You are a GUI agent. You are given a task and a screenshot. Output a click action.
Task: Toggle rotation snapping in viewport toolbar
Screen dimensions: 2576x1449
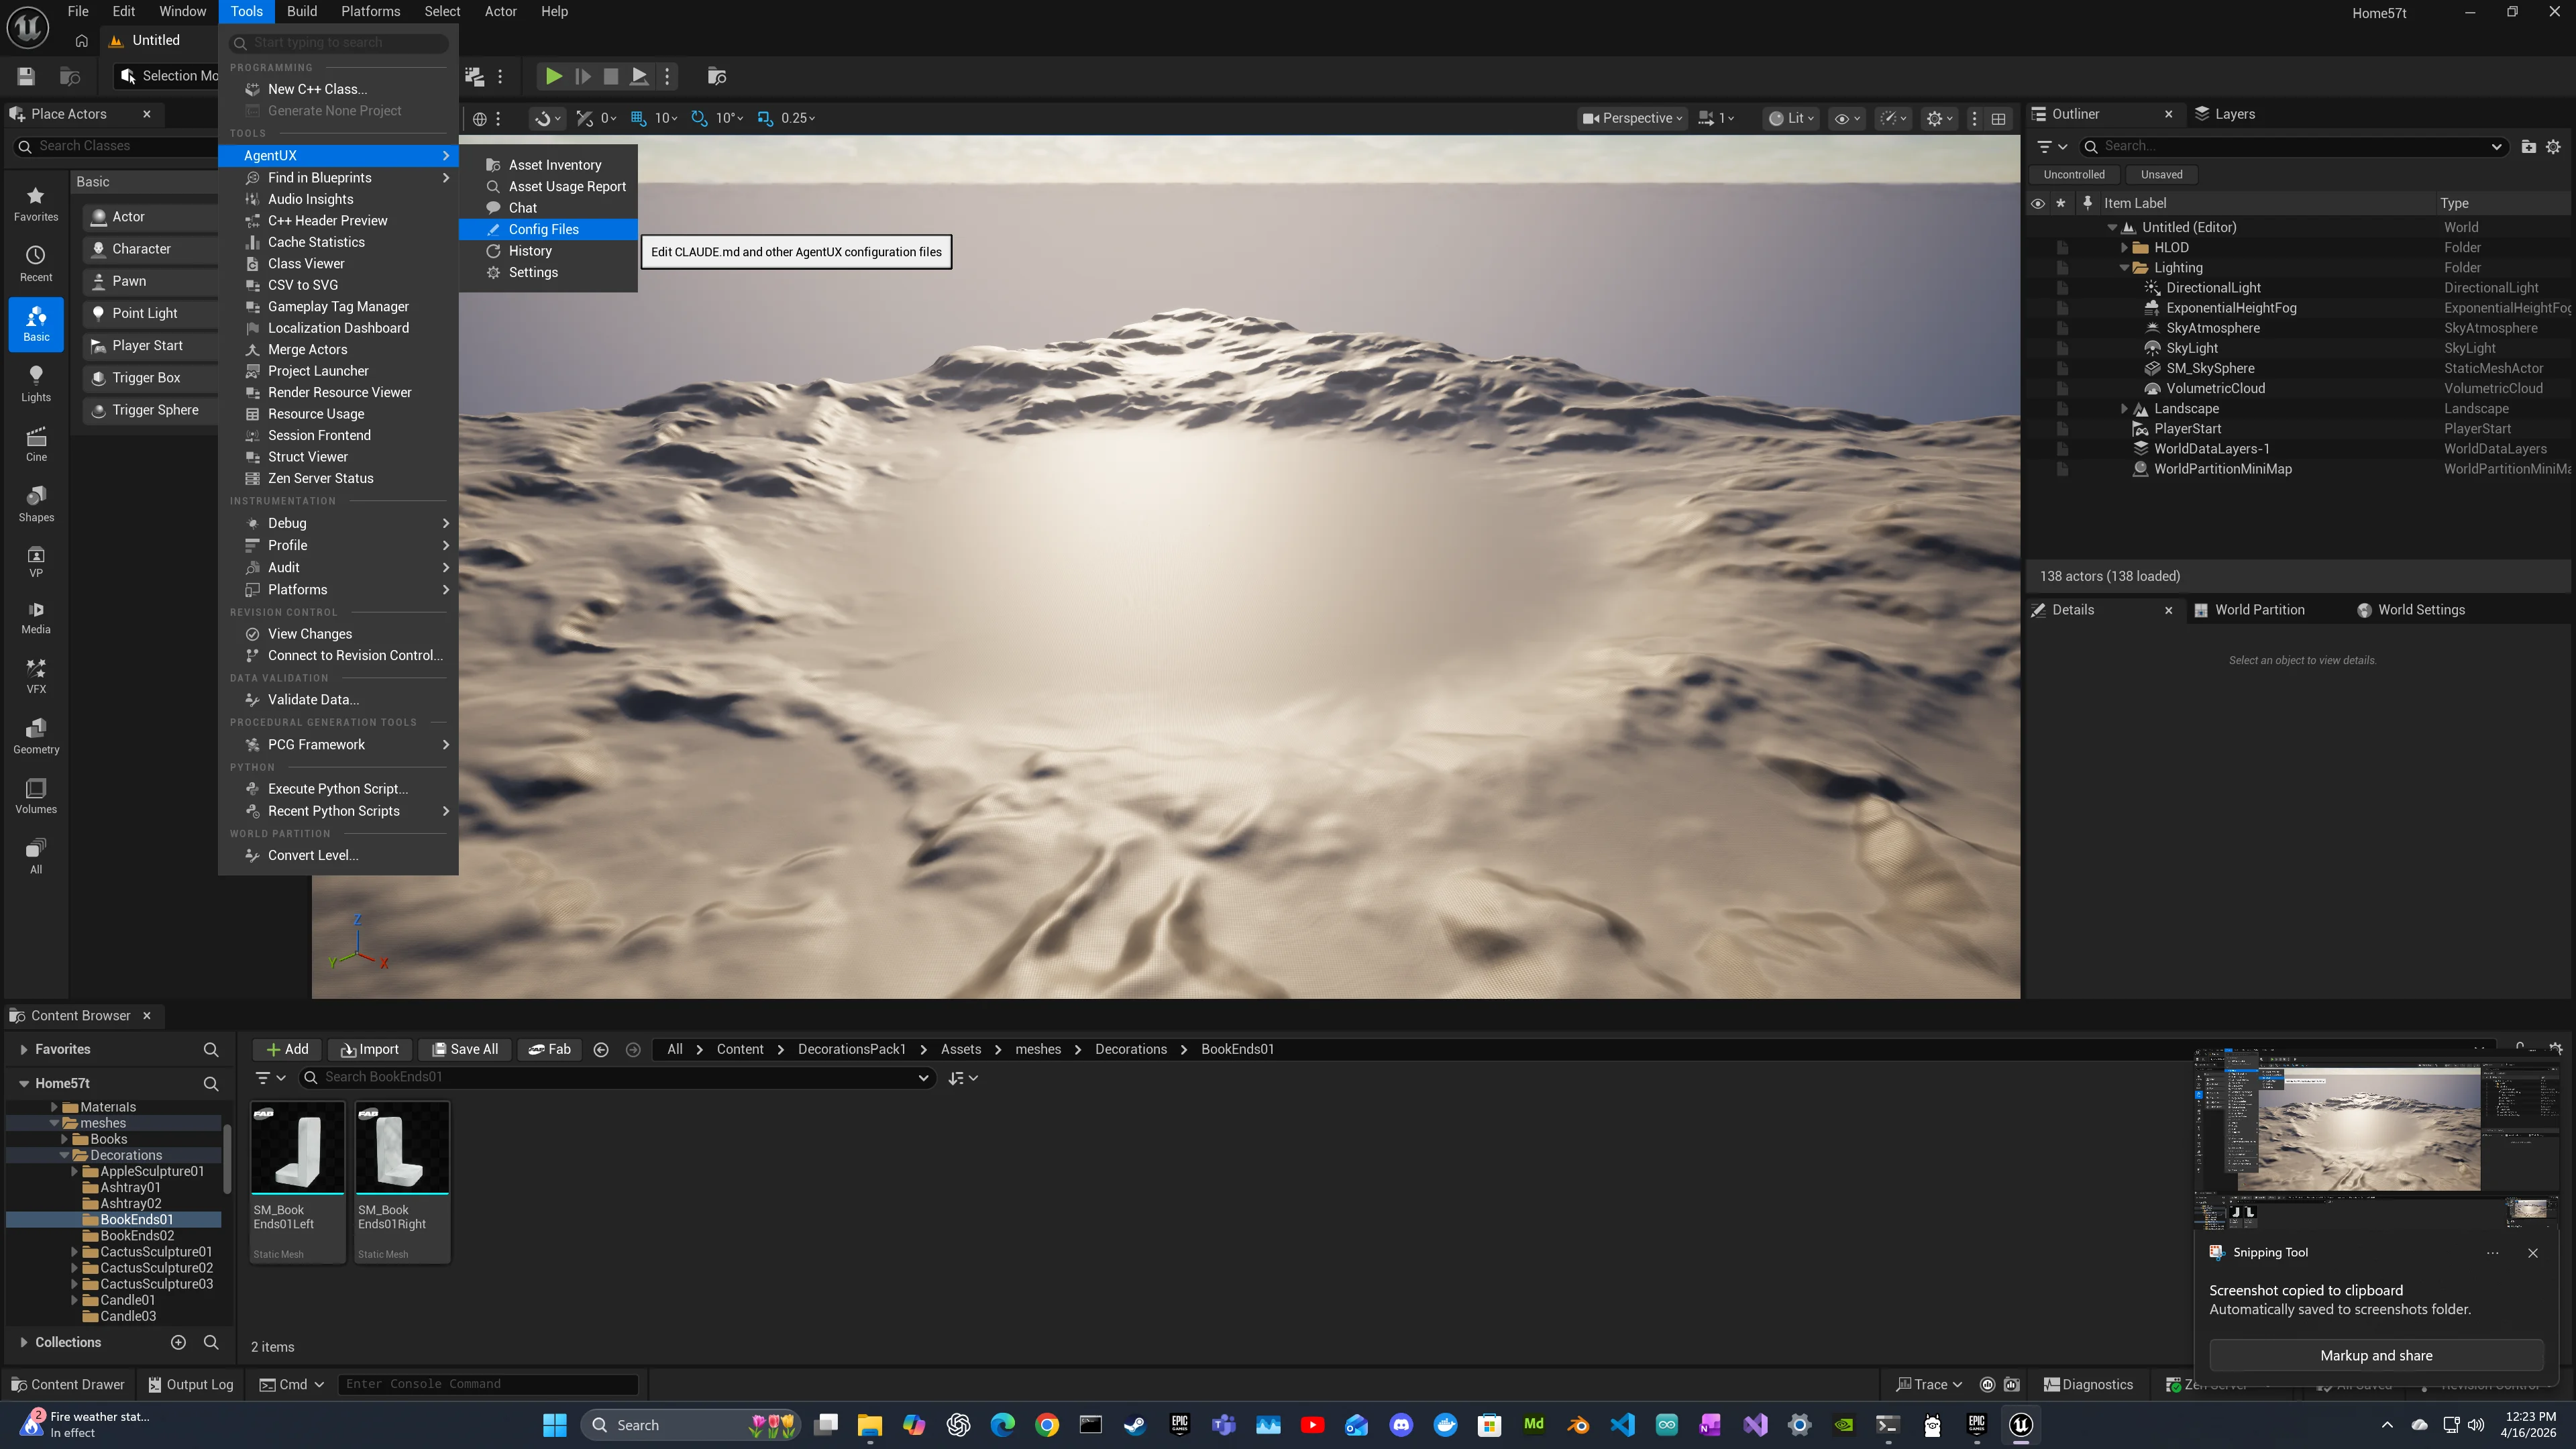(x=699, y=118)
